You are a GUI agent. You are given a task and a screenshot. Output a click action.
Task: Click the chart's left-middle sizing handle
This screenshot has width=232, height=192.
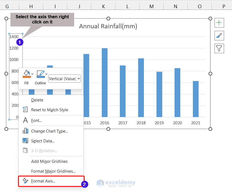point(6,74)
